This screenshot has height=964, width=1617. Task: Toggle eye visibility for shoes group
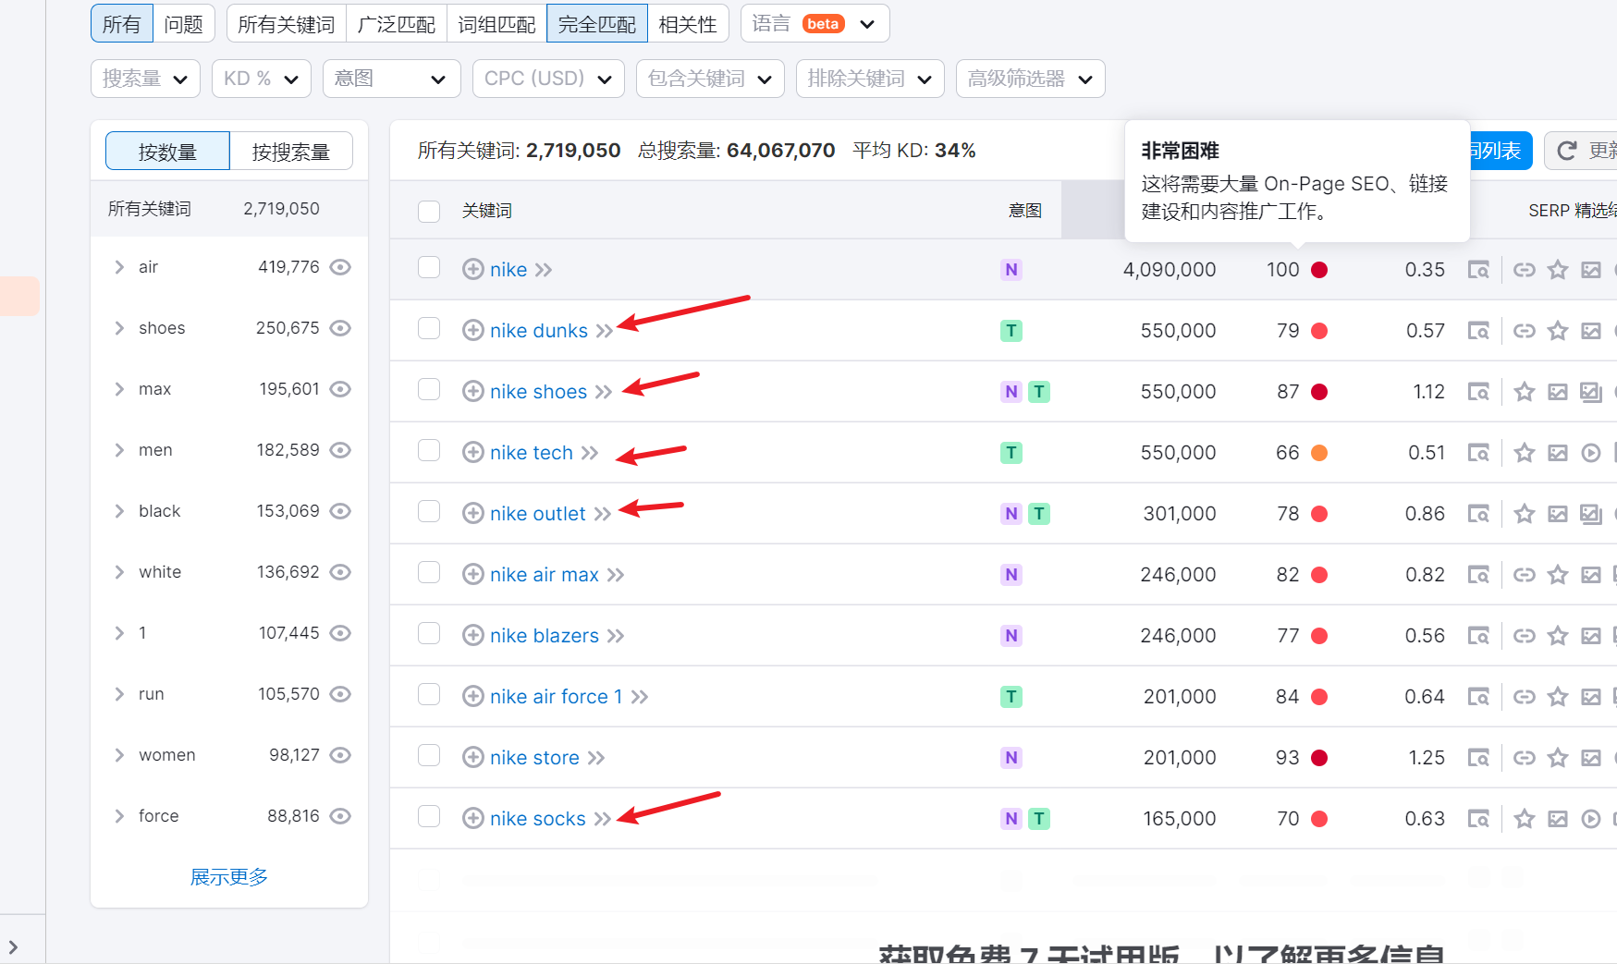pyautogui.click(x=340, y=328)
